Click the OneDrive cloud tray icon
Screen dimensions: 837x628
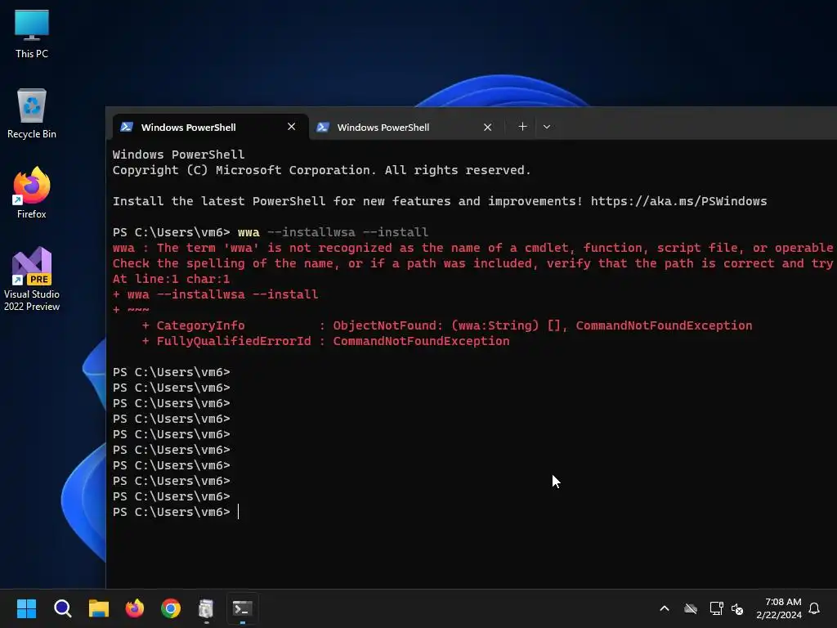click(691, 608)
